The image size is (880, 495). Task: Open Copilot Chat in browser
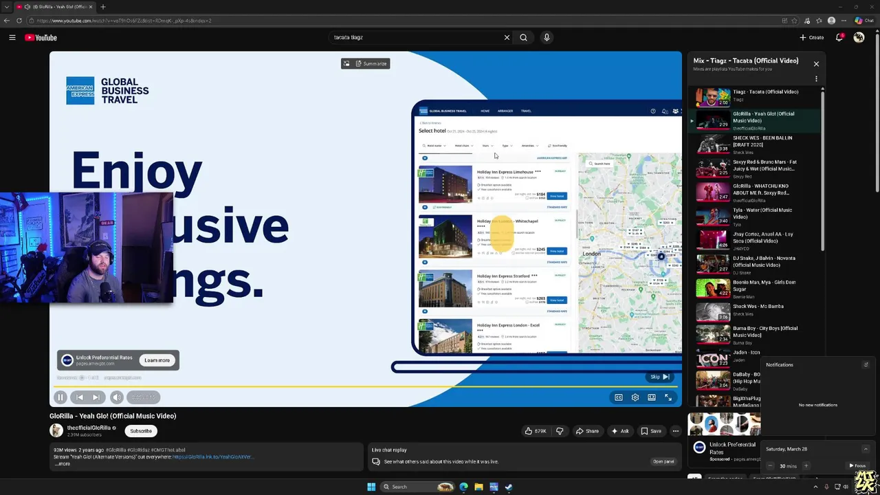pos(864,21)
